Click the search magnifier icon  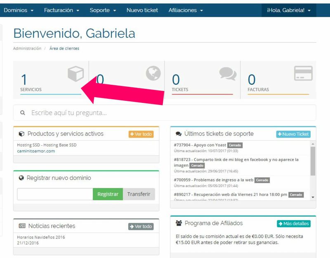(x=23, y=113)
